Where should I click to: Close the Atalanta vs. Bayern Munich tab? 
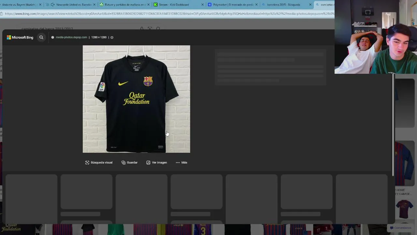tap(40, 5)
